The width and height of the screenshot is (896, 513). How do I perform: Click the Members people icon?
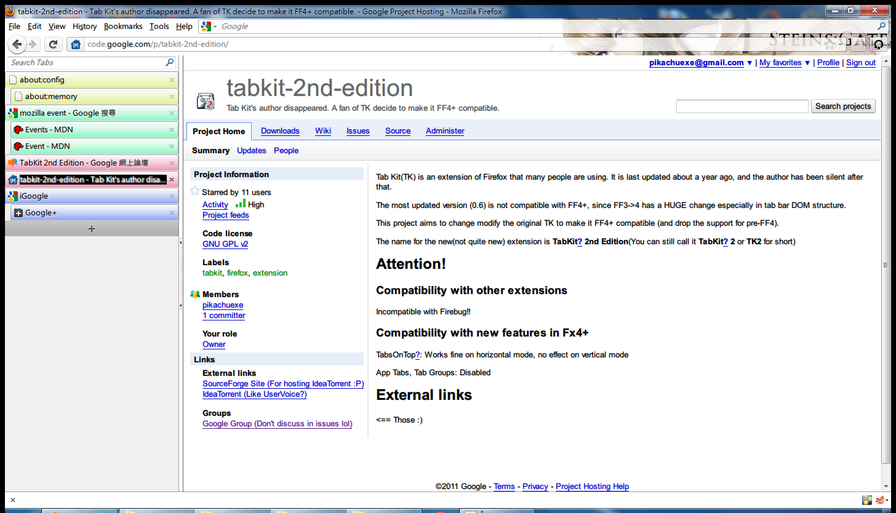[195, 294]
